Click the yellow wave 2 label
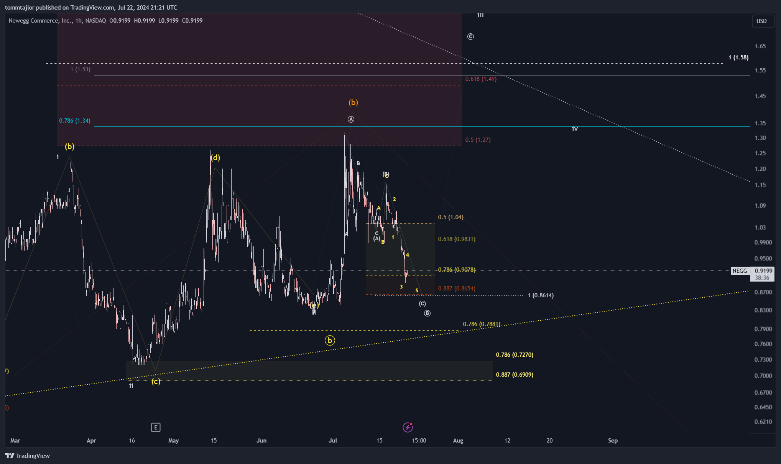Screen dimensions: 781x464 coord(394,199)
